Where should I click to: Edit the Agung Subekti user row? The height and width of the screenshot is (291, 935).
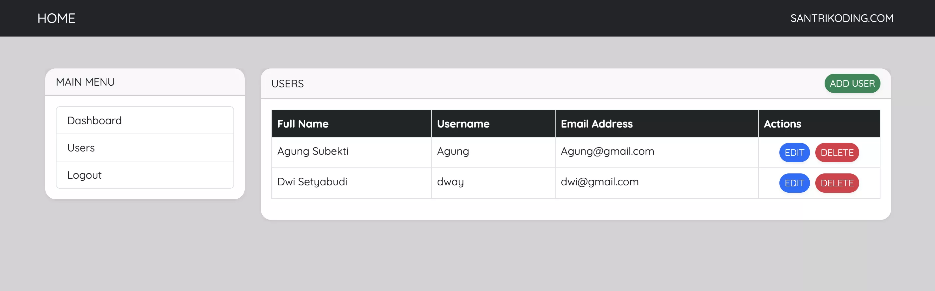pos(794,152)
